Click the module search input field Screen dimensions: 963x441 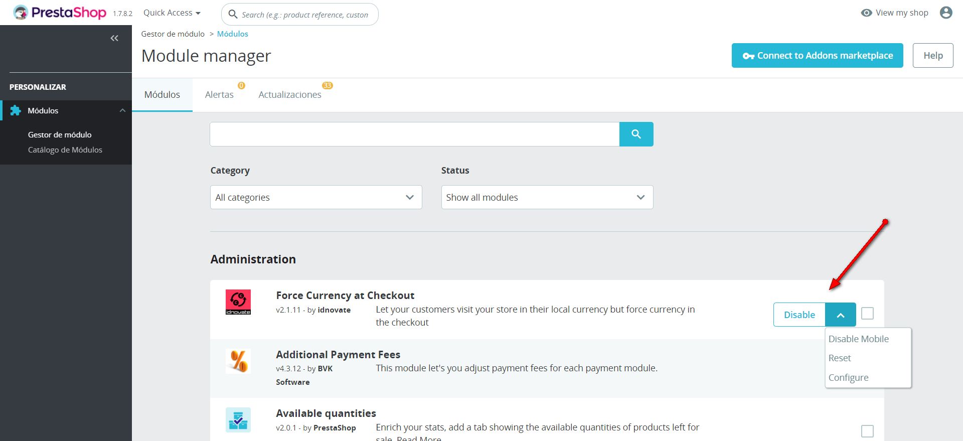click(x=414, y=134)
